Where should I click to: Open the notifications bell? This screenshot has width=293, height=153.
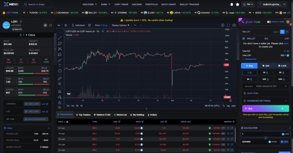232,4
